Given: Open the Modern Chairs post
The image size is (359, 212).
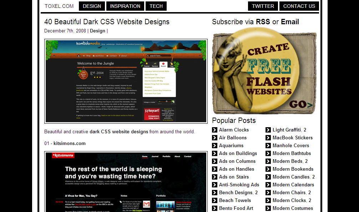Looking at the screenshot, I should pos(289,192).
